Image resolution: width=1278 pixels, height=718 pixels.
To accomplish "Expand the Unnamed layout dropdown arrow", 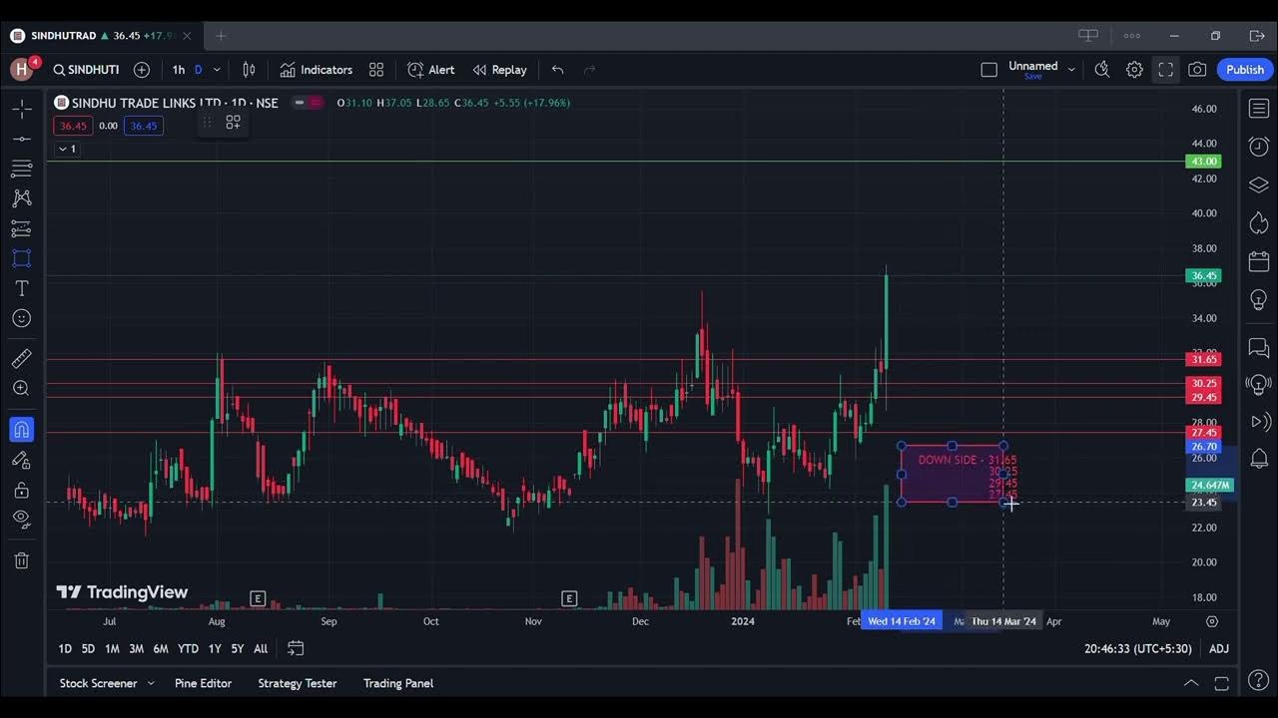I will (1071, 70).
